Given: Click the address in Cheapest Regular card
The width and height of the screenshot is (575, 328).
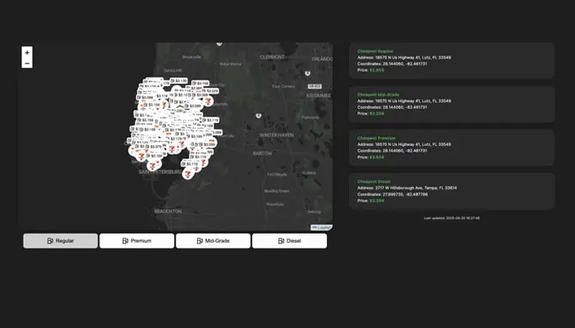Looking at the screenshot, I should [x=404, y=57].
